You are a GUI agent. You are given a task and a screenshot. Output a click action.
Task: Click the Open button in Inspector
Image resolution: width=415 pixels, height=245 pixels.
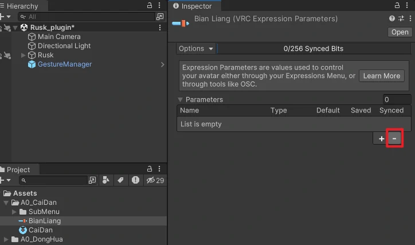point(400,32)
